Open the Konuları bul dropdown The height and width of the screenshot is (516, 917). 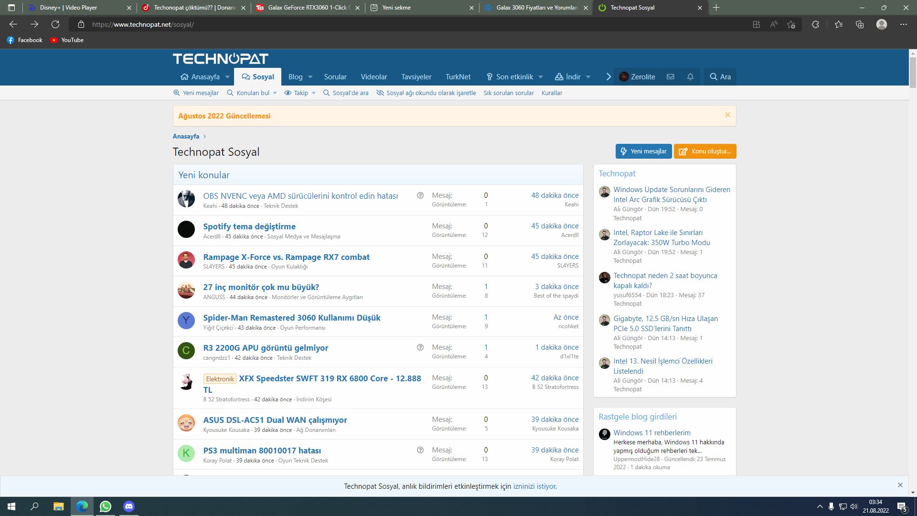[275, 93]
